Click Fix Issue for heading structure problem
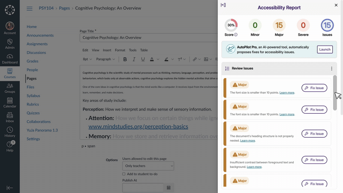Image resolution: width=343 pixels, height=193 pixels. point(314,134)
